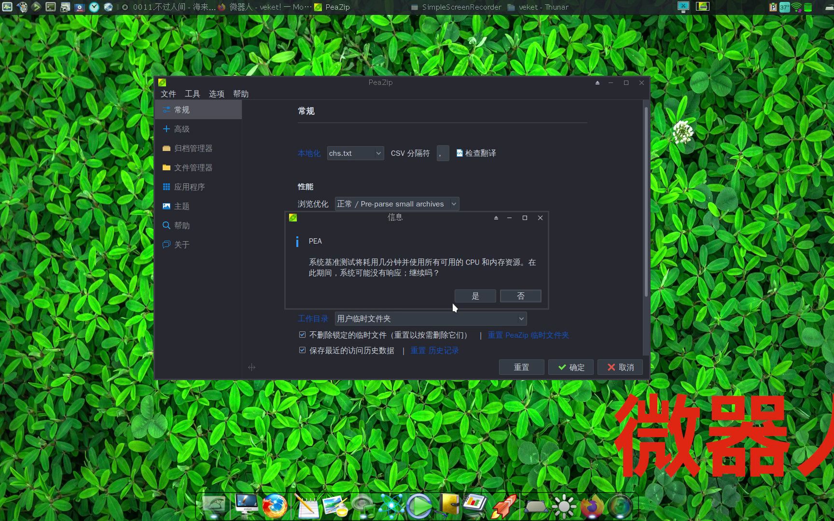Click the blue info icon next to PEA

coord(297,241)
